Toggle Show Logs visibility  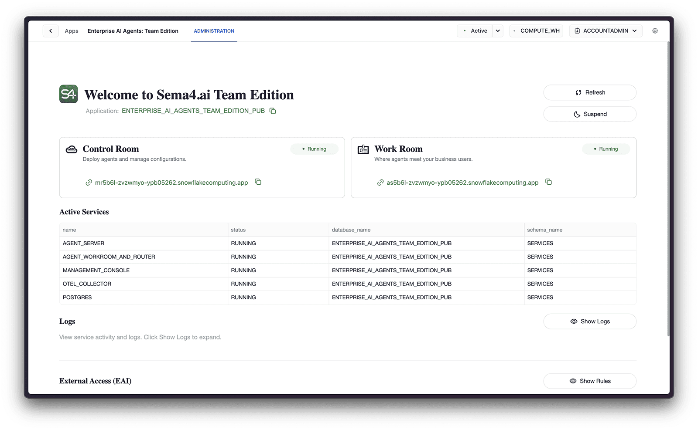tap(589, 321)
